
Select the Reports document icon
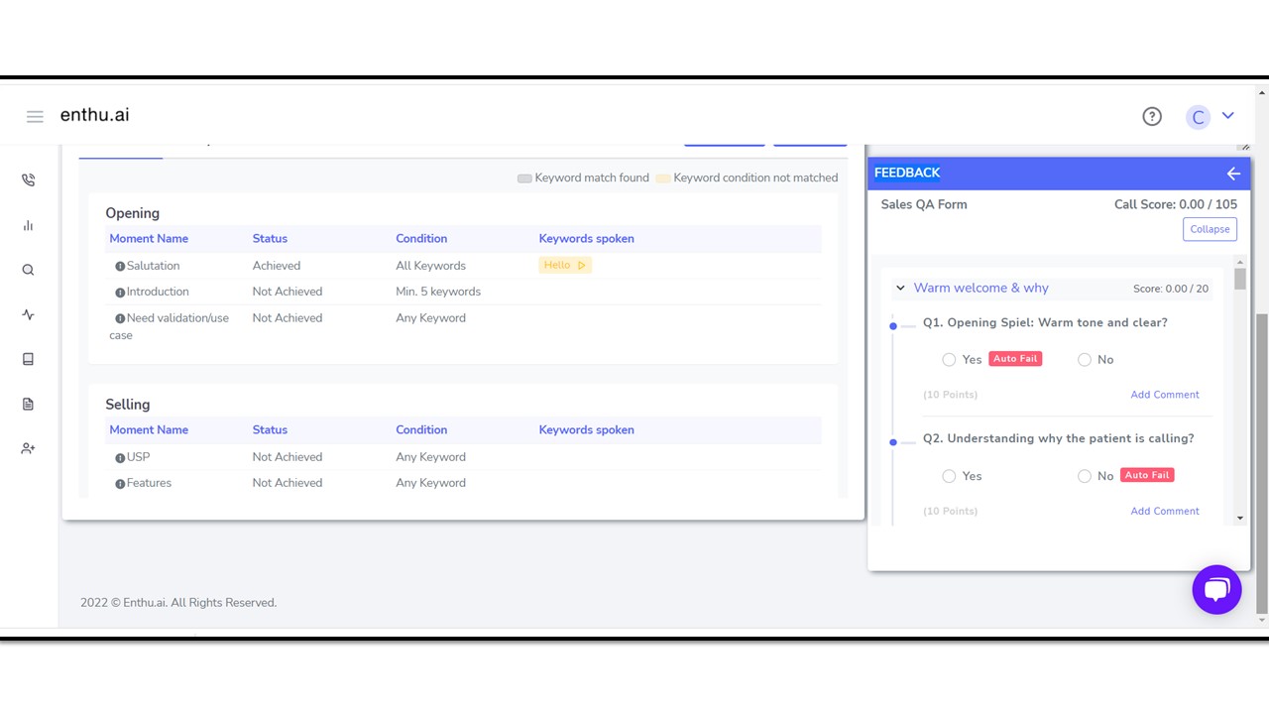[27, 403]
